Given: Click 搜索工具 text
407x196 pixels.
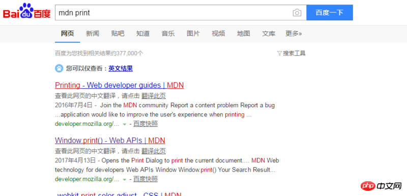Looking at the screenshot, I should coord(294,53).
